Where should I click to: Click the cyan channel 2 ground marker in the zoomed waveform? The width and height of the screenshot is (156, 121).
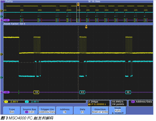tap(2, 77)
